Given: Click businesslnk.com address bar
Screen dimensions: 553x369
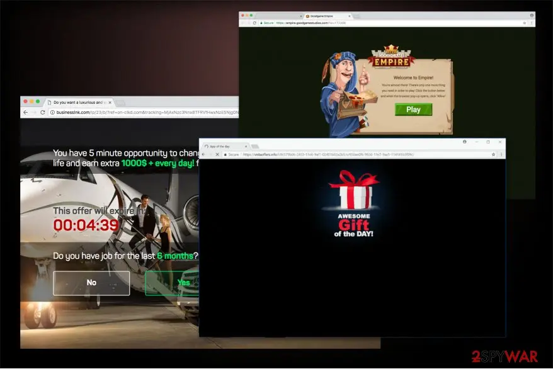Looking at the screenshot, I should click(145, 113).
